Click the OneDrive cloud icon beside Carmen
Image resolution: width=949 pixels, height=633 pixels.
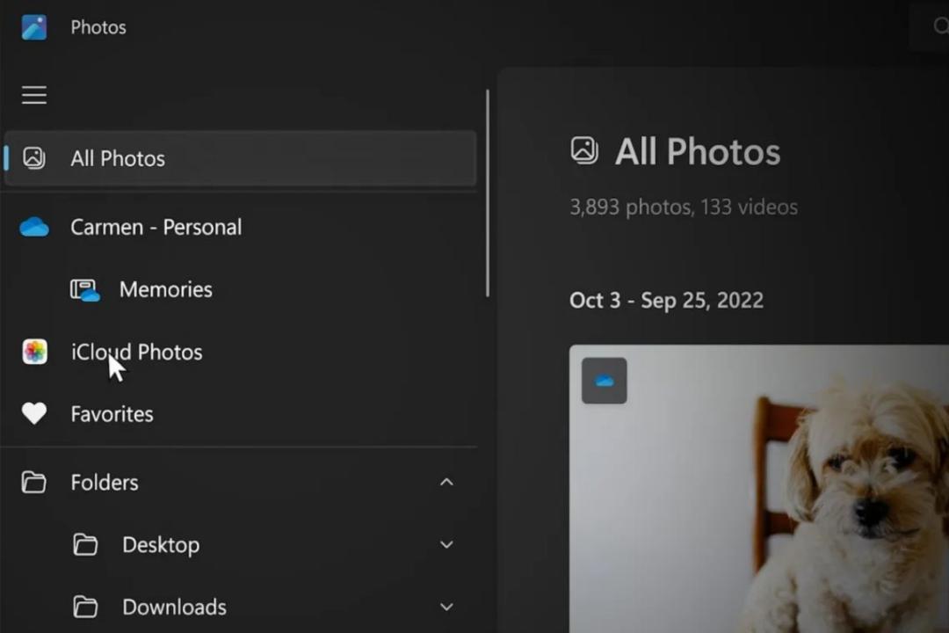click(x=34, y=227)
